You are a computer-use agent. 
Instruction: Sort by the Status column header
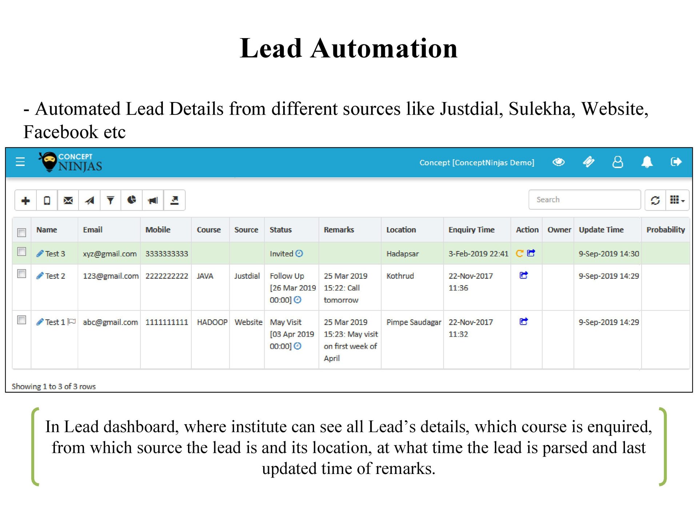pos(280,230)
